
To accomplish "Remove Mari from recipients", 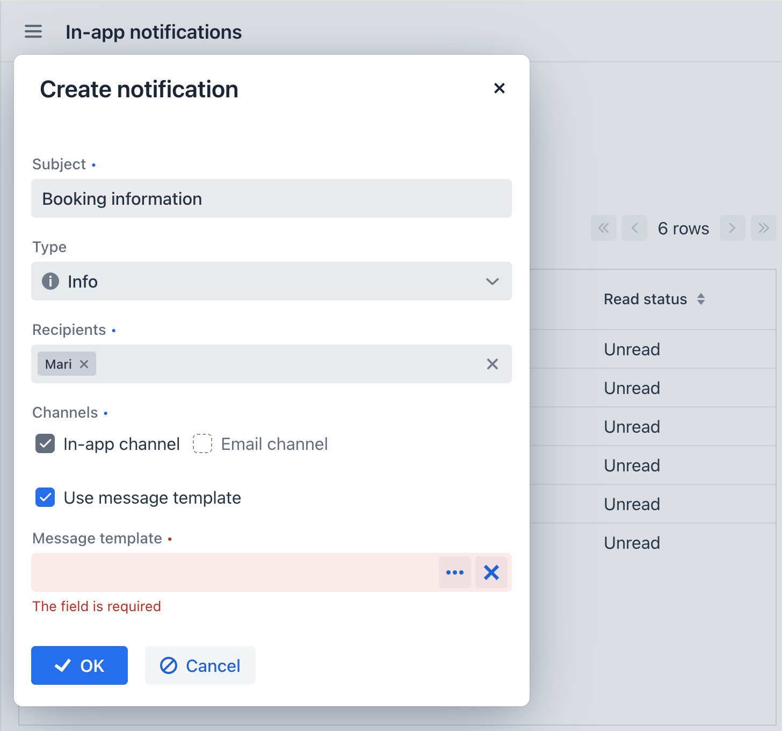I will click(x=84, y=364).
